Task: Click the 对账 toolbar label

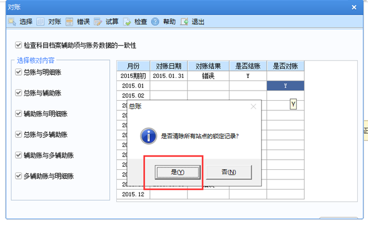Action: point(54,22)
